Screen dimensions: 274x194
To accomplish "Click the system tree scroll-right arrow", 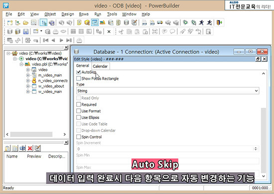I will click(64, 134).
